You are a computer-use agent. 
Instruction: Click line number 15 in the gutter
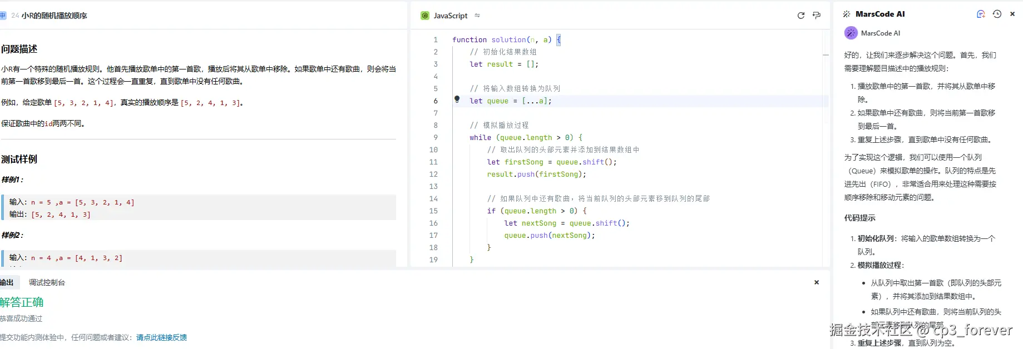(433, 211)
